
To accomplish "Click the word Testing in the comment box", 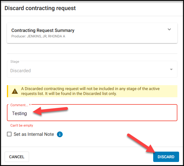I will point(20,113).
